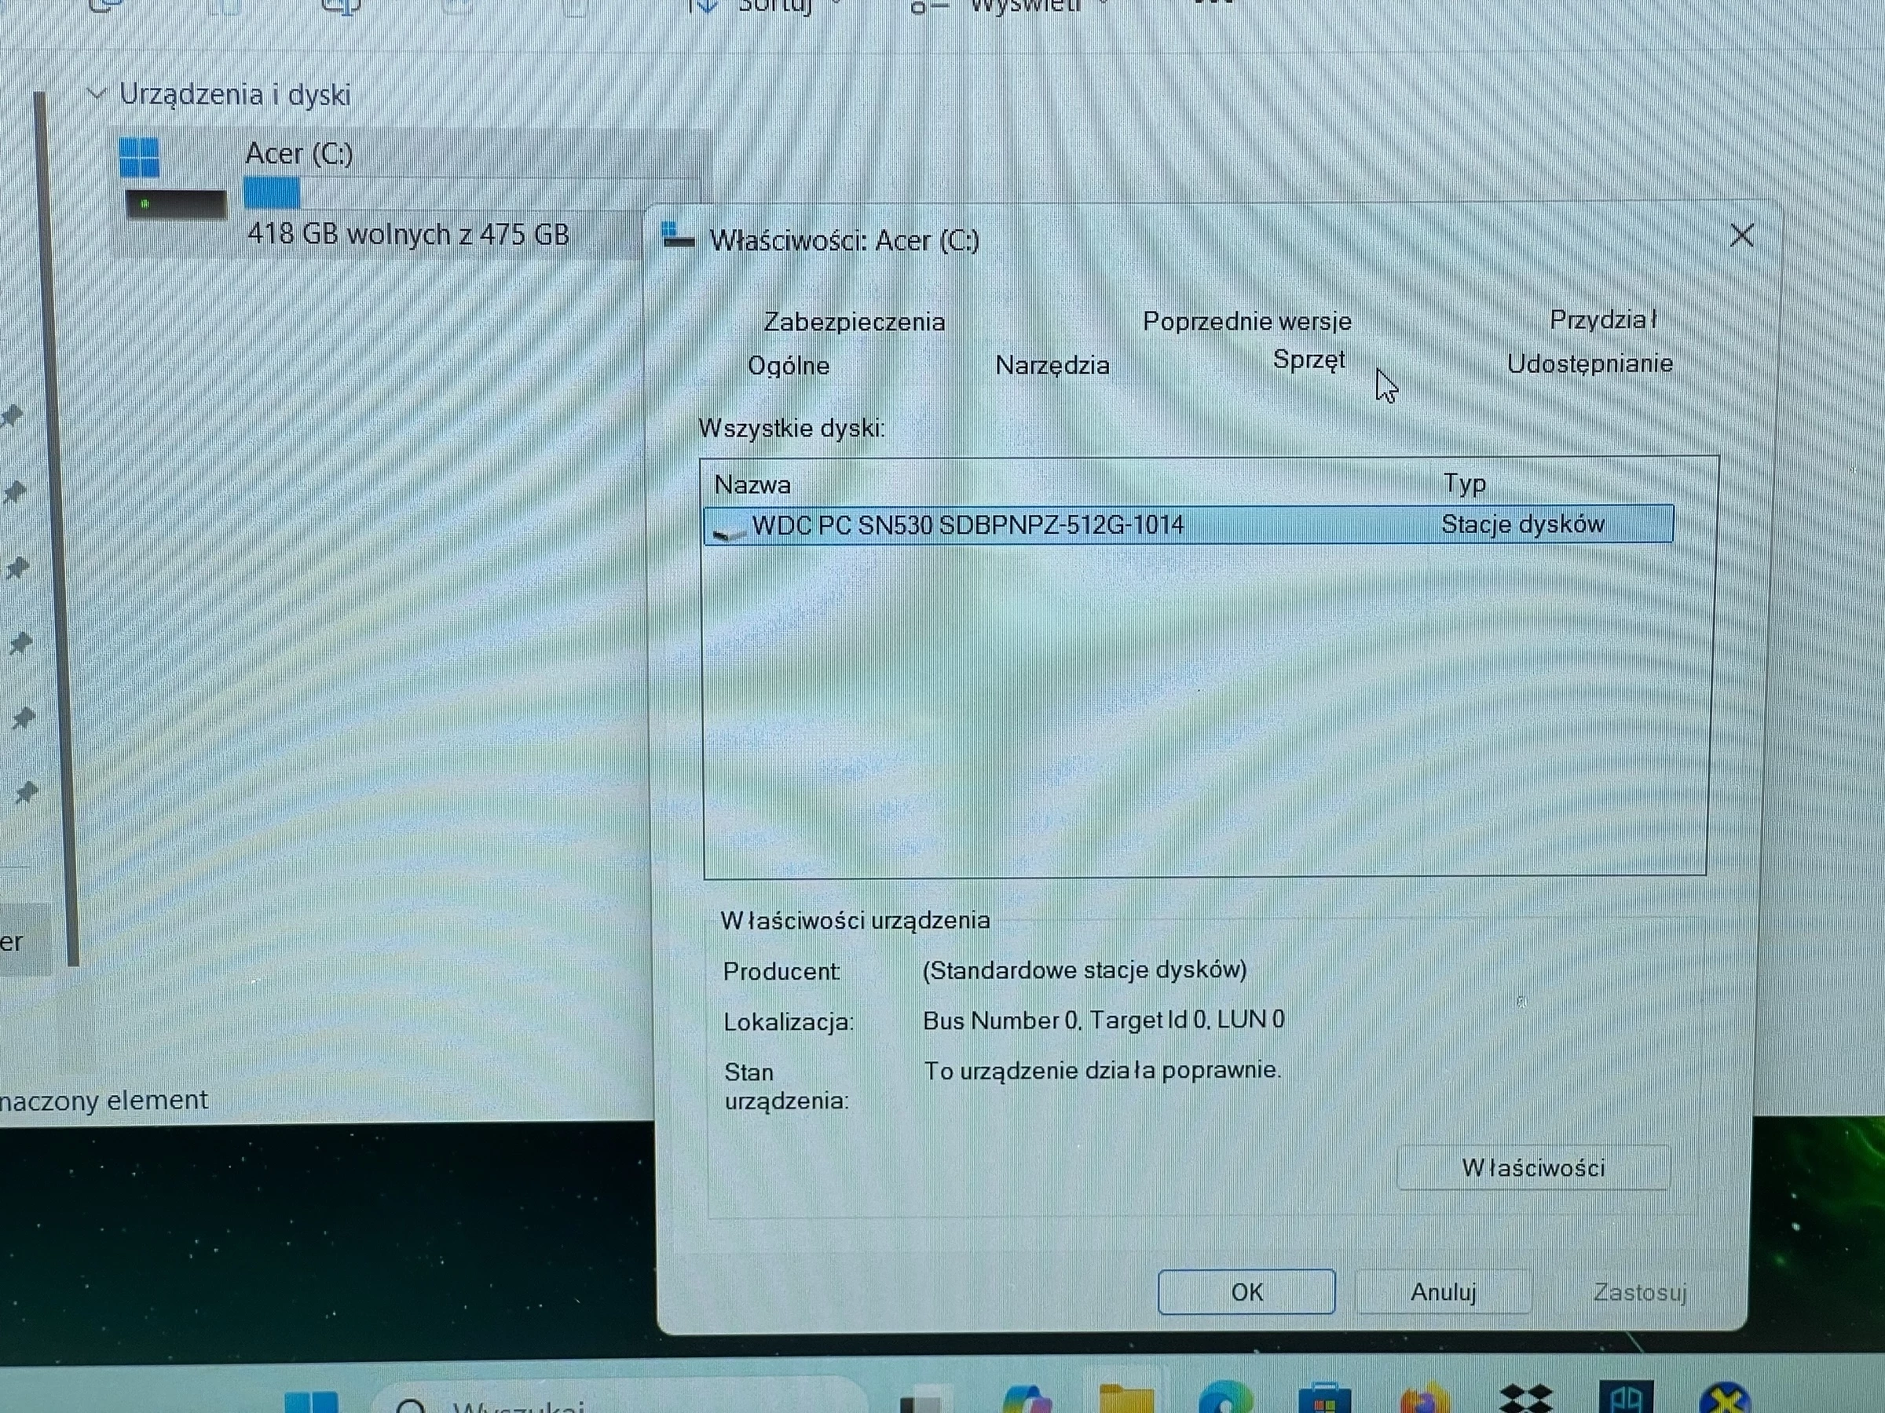Image resolution: width=1885 pixels, height=1413 pixels.
Task: Click Anuluj to cancel the dialog
Action: [x=1443, y=1292]
